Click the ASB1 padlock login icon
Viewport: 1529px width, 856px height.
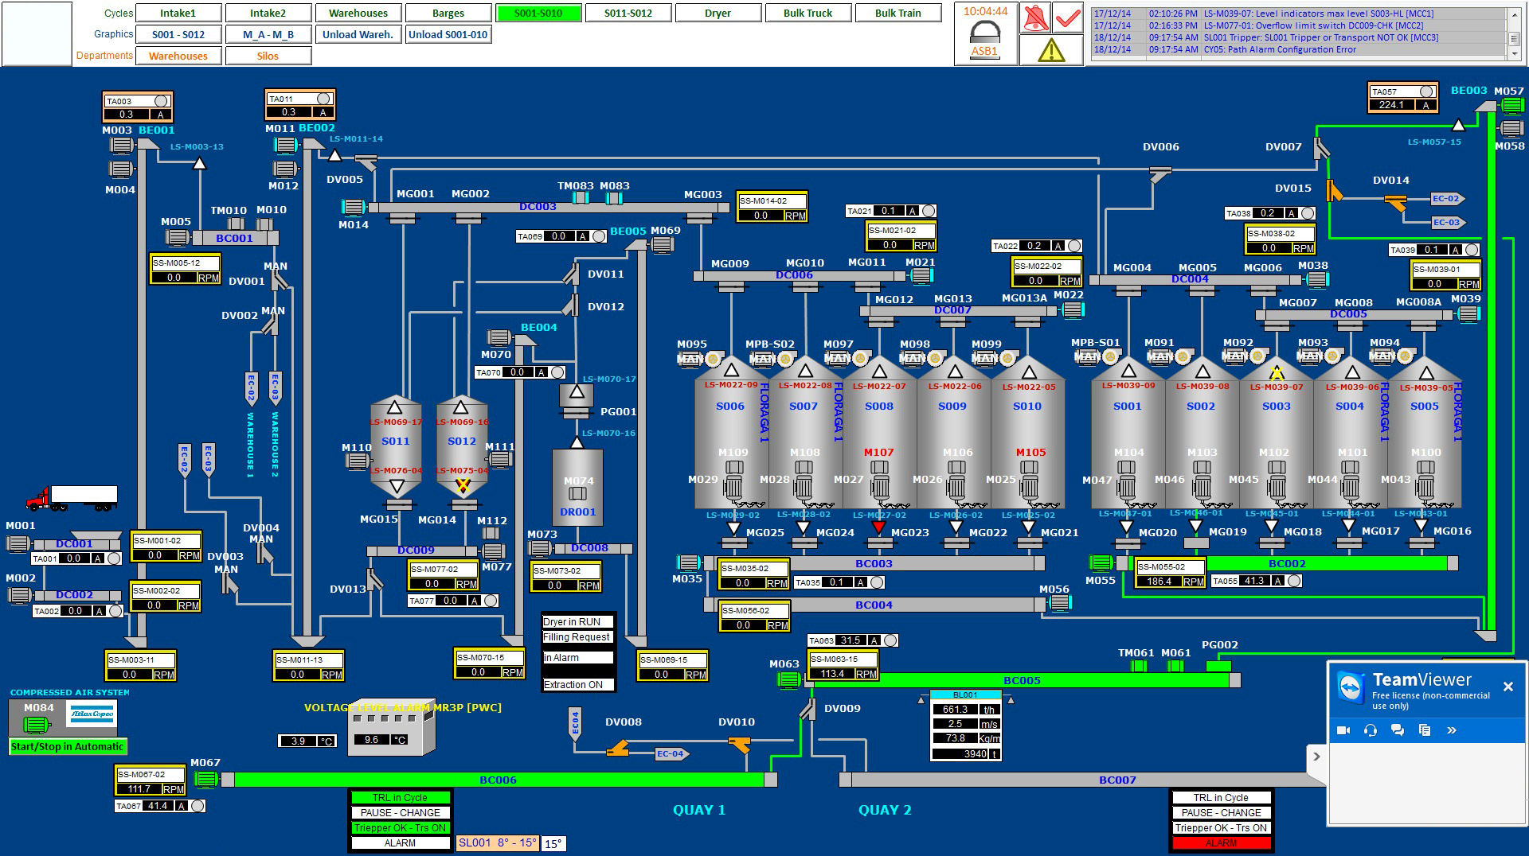pyautogui.click(x=985, y=33)
